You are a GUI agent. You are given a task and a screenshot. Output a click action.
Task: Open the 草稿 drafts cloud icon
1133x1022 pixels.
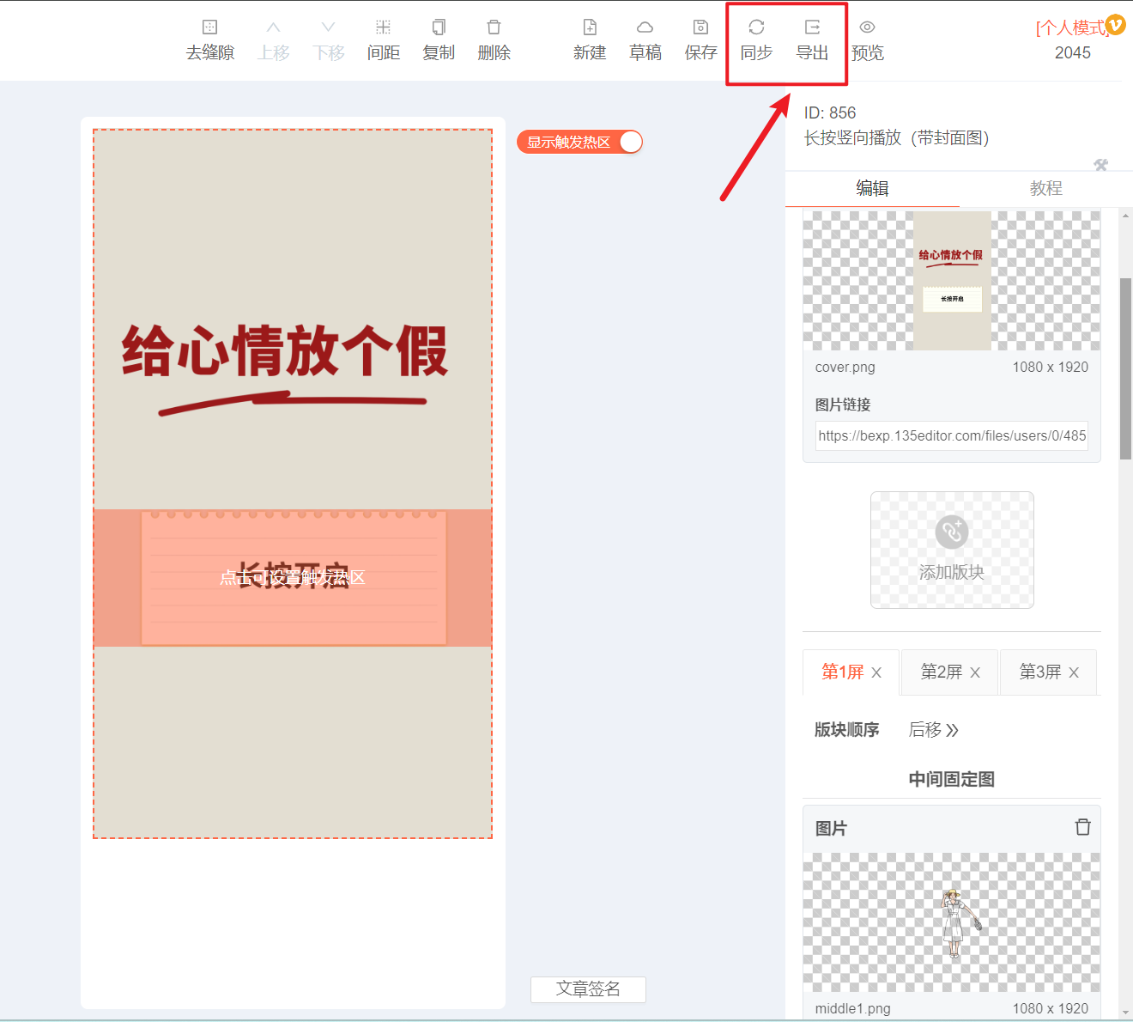tap(645, 27)
